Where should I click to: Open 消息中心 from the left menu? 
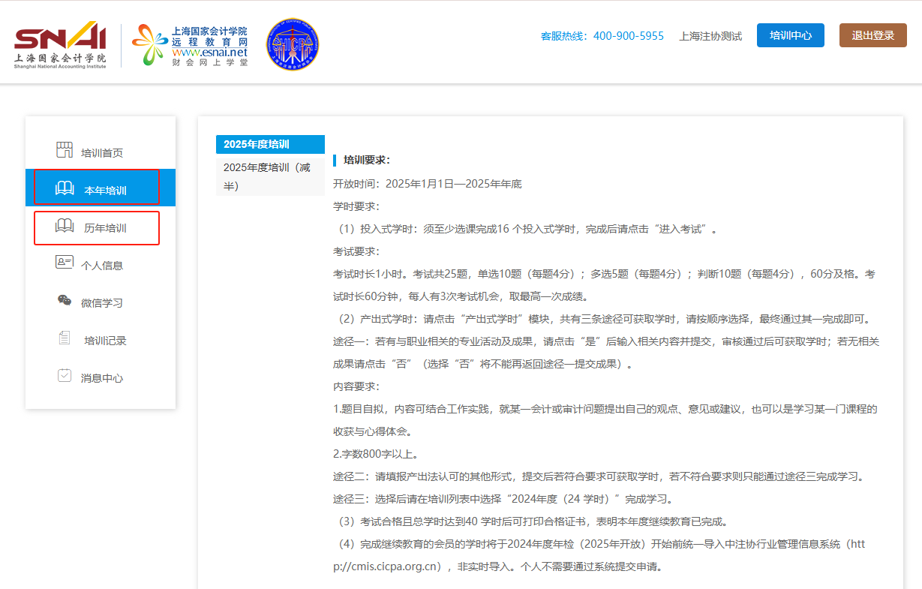pyautogui.click(x=101, y=378)
